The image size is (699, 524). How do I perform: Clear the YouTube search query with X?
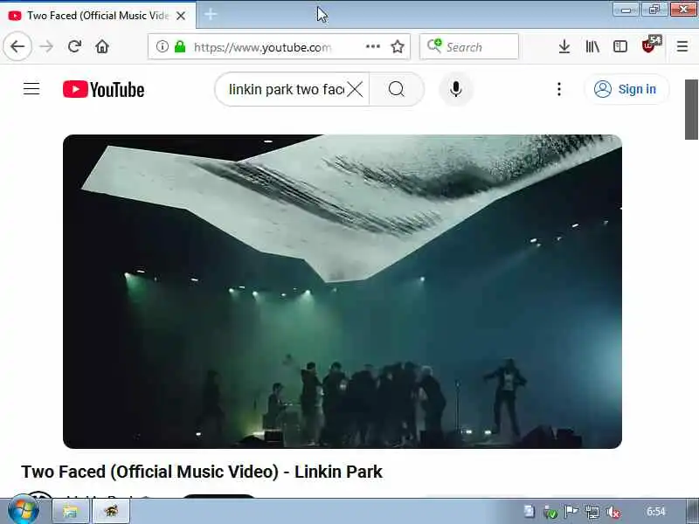click(355, 90)
